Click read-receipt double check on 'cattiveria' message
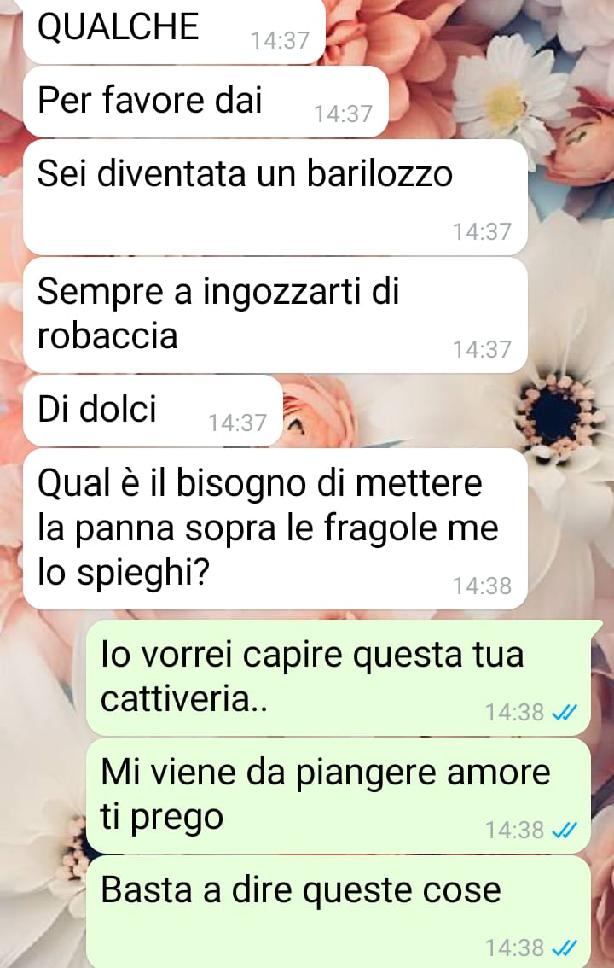The height and width of the screenshot is (968, 614). (564, 713)
